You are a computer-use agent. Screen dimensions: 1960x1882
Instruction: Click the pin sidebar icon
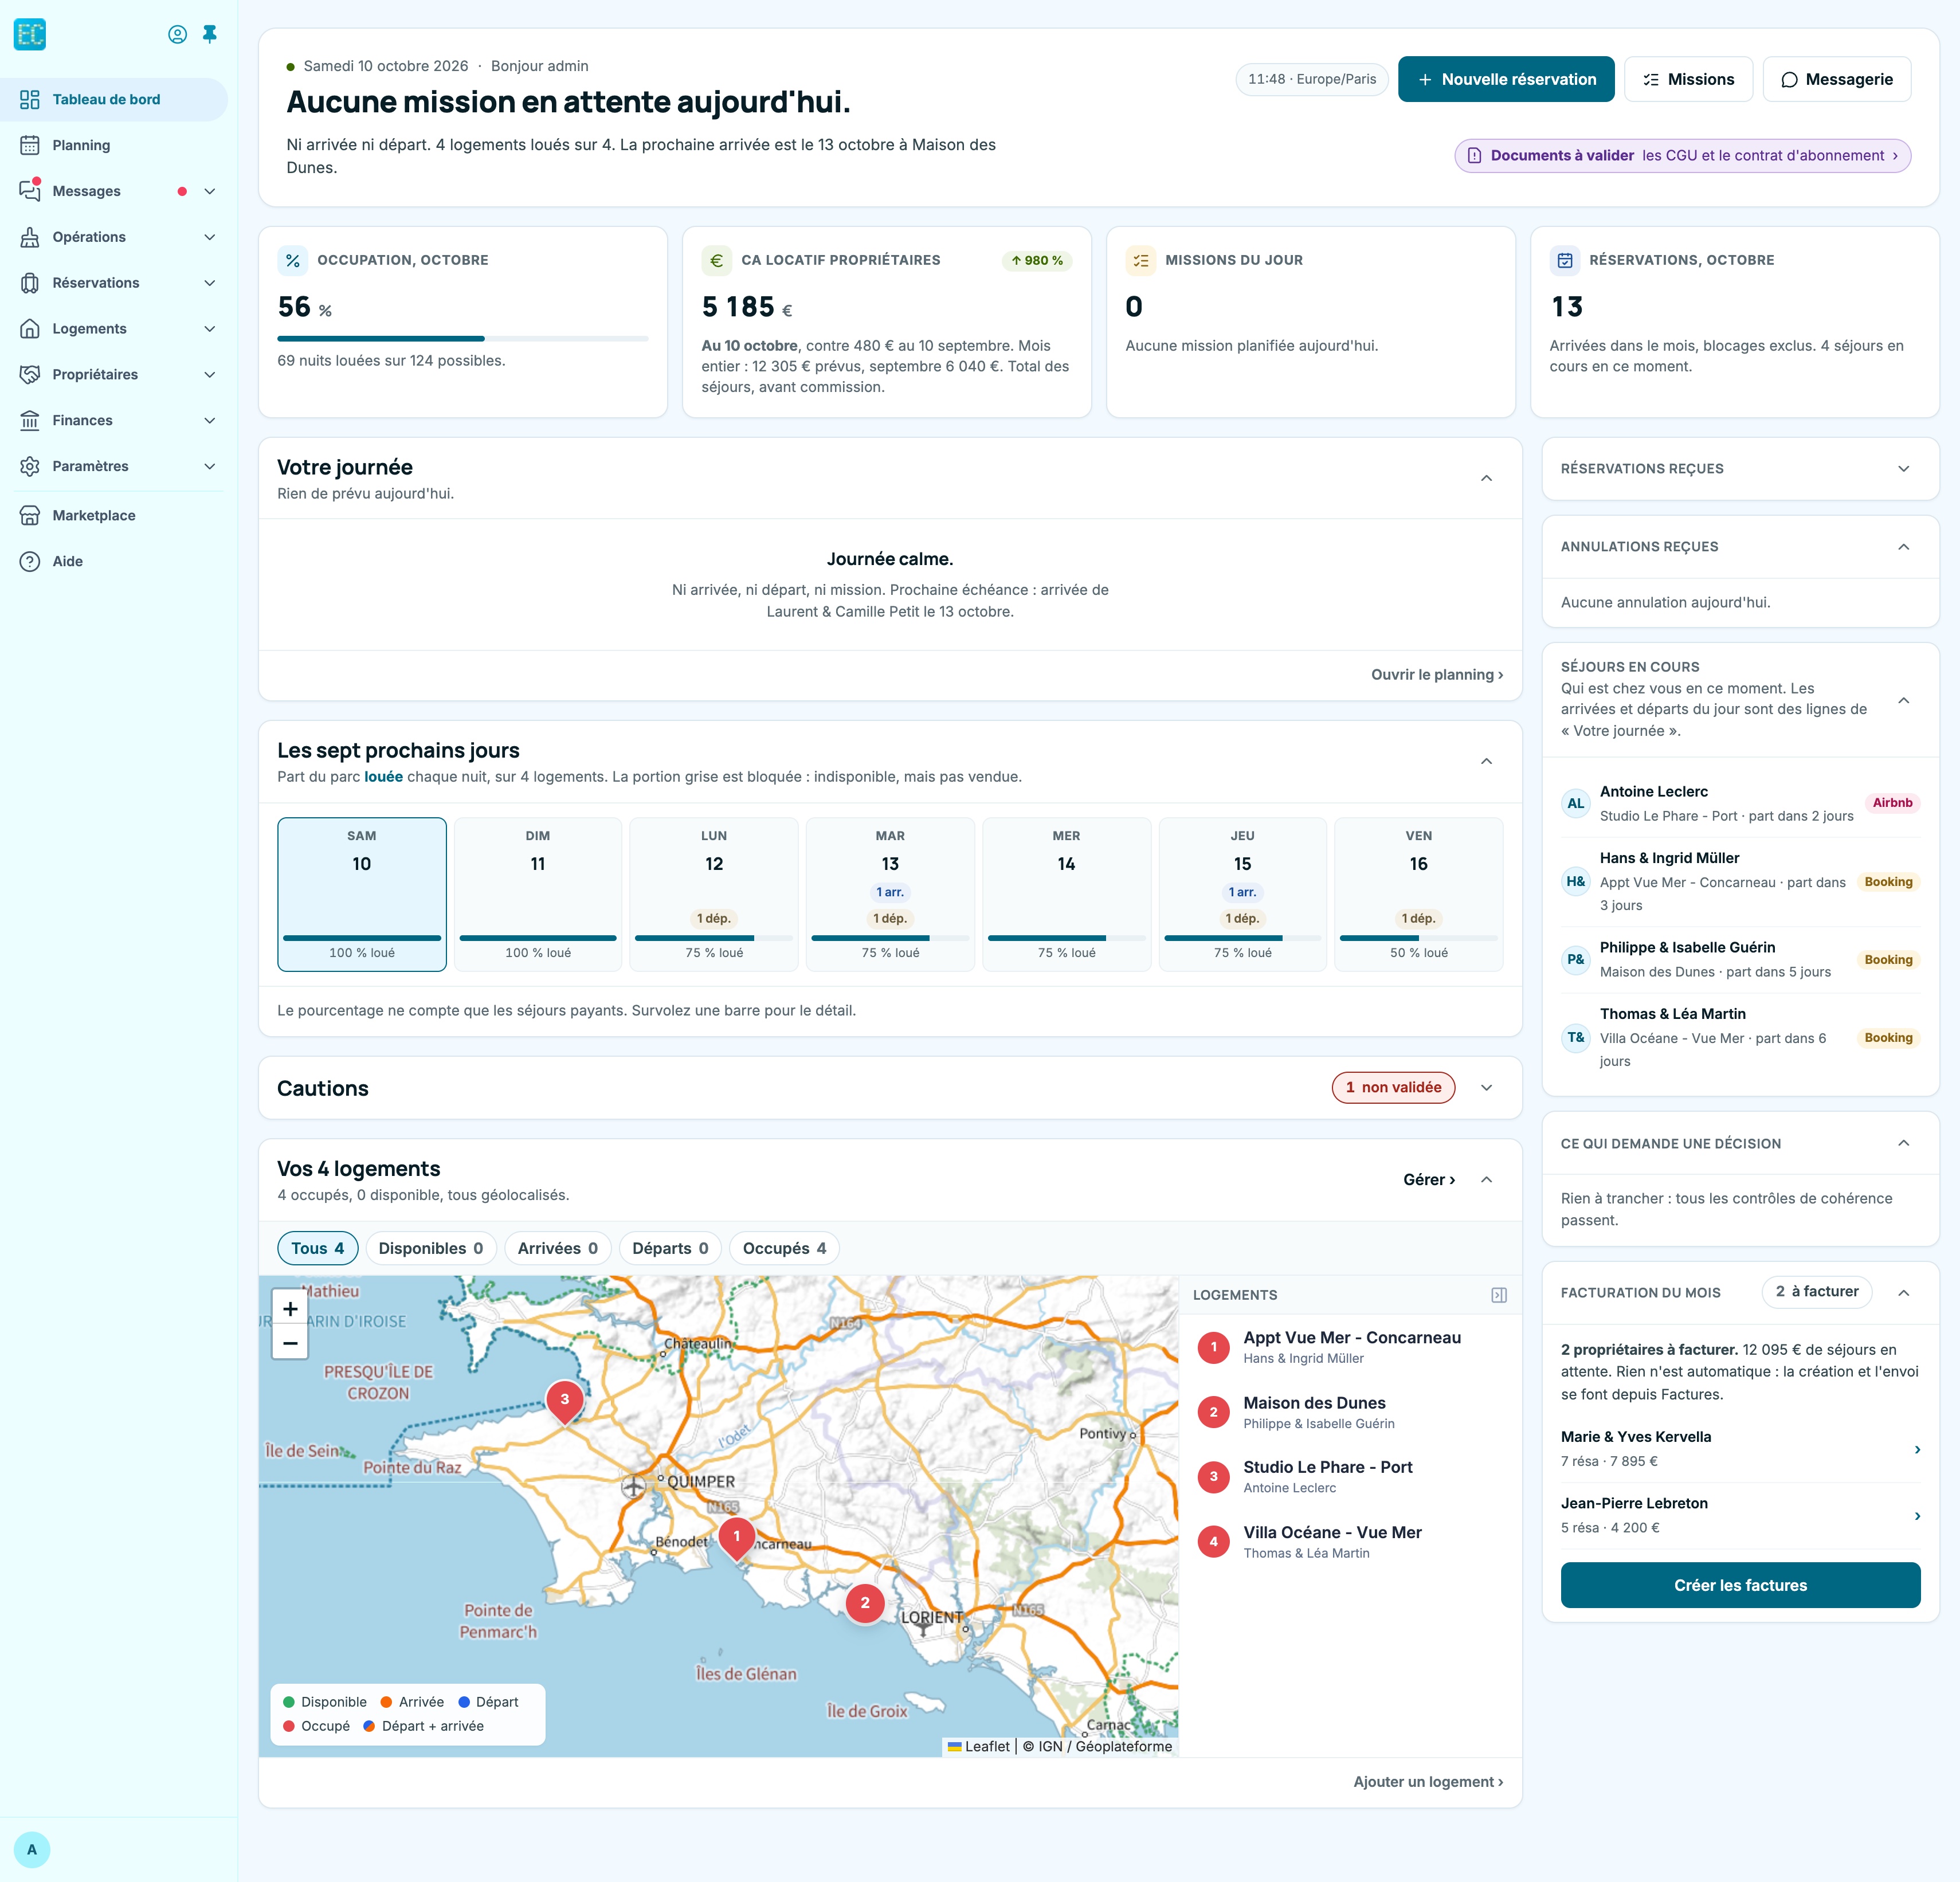point(210,34)
